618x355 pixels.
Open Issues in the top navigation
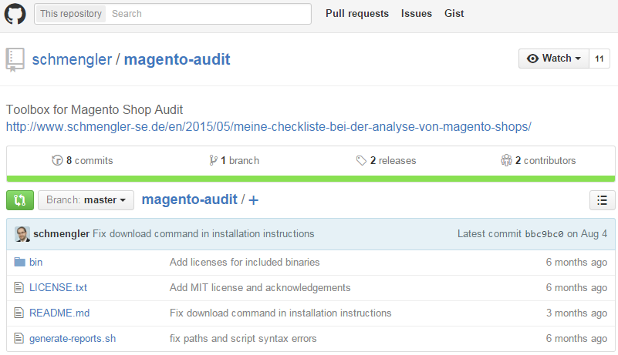point(416,13)
